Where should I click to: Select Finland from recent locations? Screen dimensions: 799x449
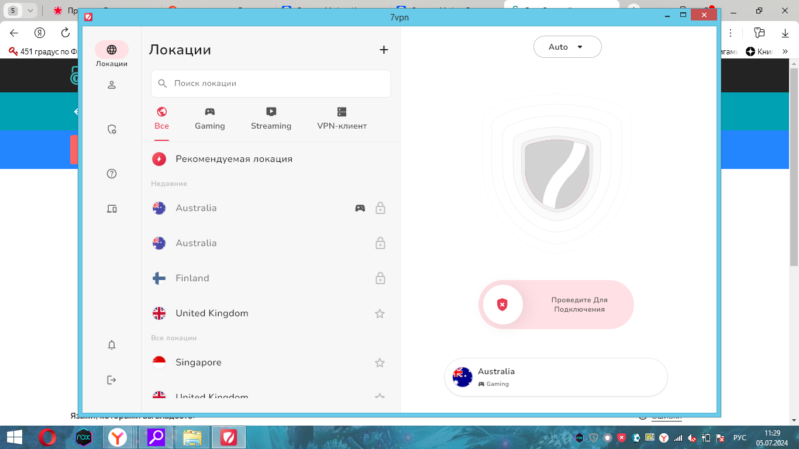pyautogui.click(x=271, y=278)
